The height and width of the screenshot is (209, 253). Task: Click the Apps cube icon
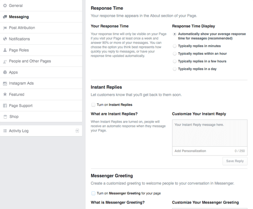[5, 72]
